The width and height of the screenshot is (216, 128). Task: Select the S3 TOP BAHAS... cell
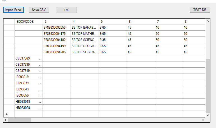click(x=85, y=28)
